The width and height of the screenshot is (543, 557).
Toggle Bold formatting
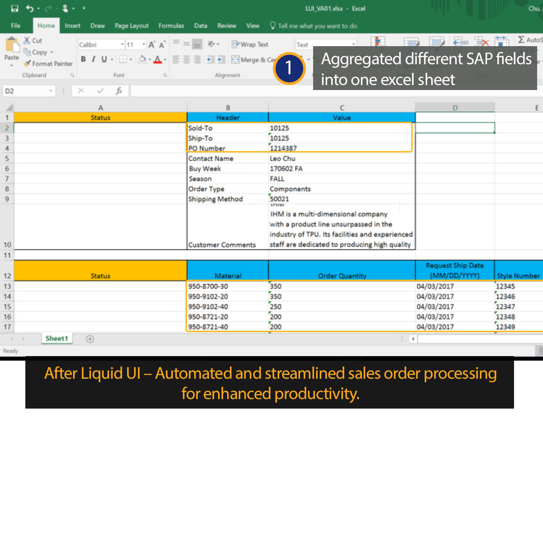(x=83, y=59)
